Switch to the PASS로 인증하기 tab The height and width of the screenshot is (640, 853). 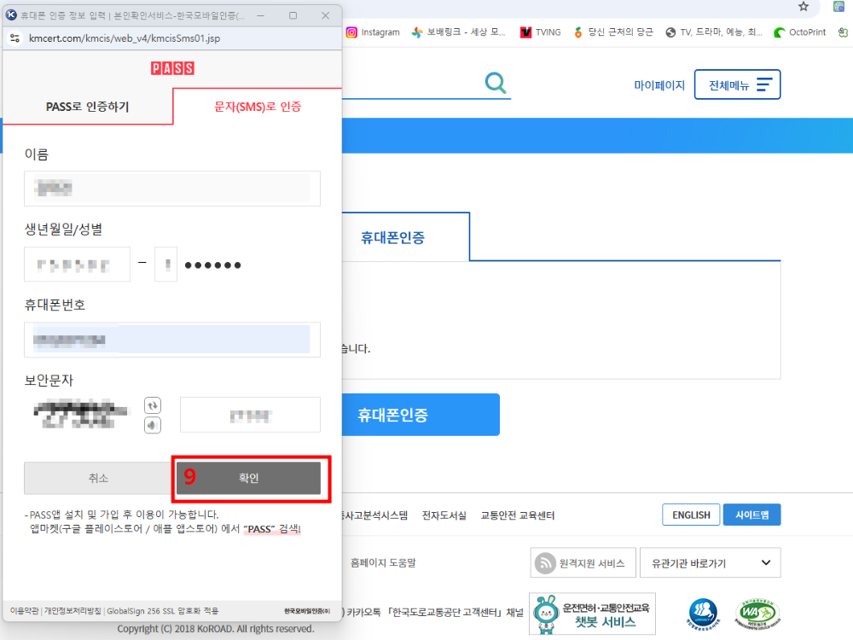pyautogui.click(x=88, y=106)
